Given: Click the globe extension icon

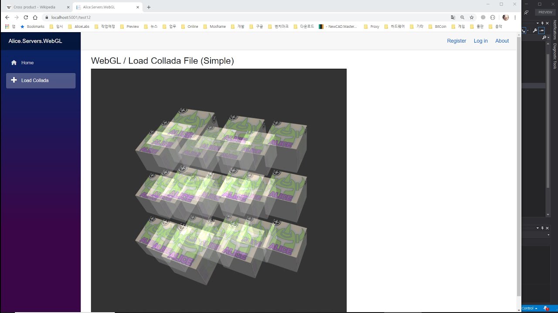Looking at the screenshot, I should pyautogui.click(x=483, y=17).
